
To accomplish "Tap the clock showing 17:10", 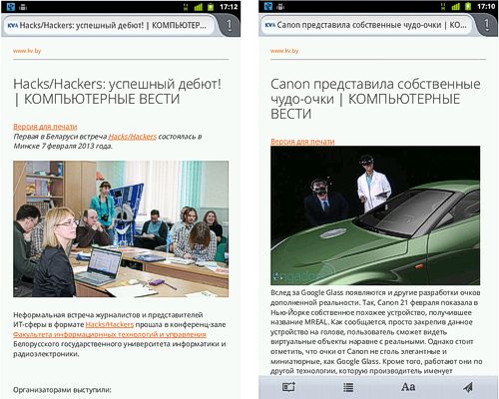I will pyautogui.click(x=486, y=7).
